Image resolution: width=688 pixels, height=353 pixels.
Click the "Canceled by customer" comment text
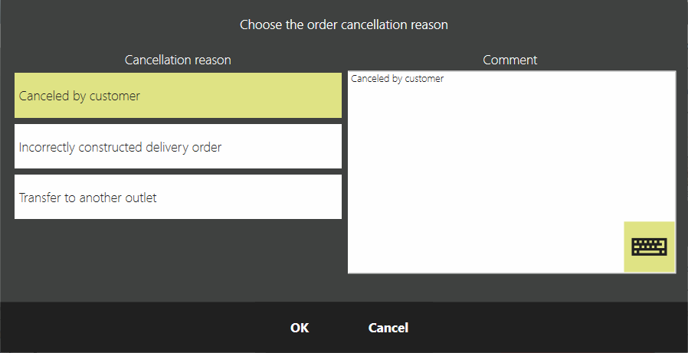[x=397, y=79]
